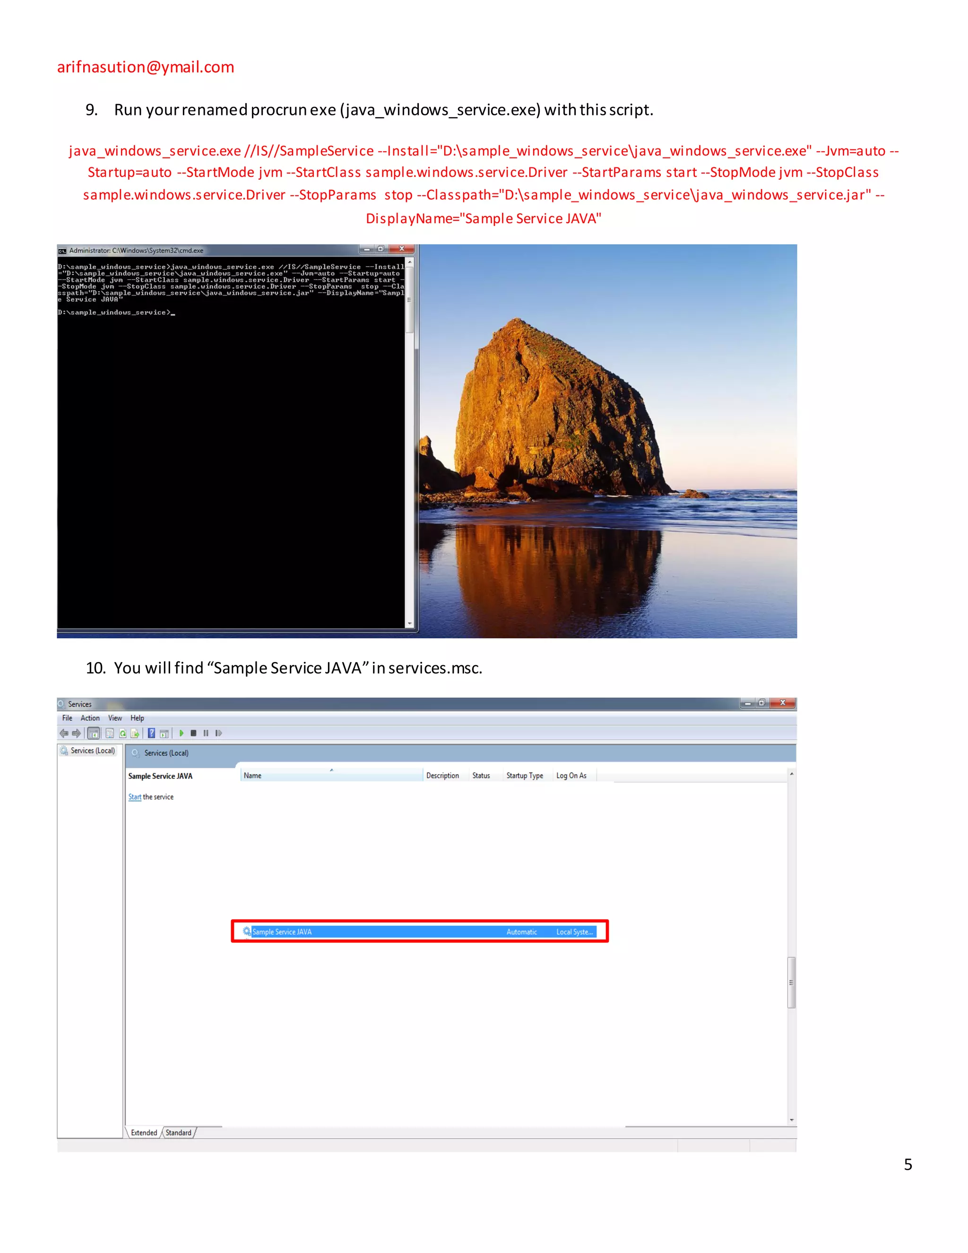Click the Sample Service JAVA heading in Extended pane
The image size is (968, 1253).
coord(161,776)
